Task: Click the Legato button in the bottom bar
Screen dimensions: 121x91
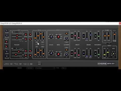Action: [39, 64]
